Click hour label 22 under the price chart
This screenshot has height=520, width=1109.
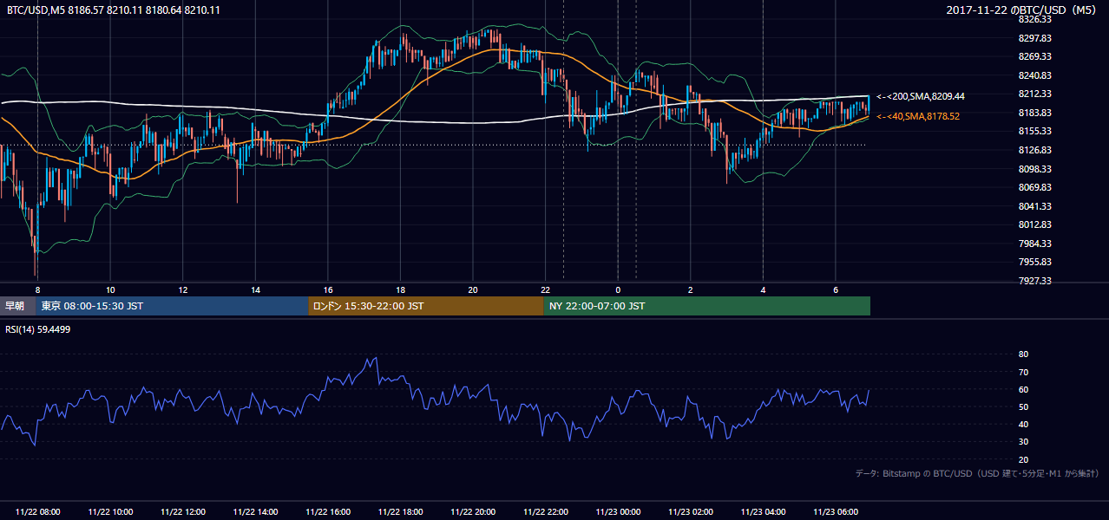tap(545, 289)
